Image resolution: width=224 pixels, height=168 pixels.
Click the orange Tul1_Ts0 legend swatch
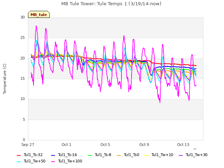(119, 155)
